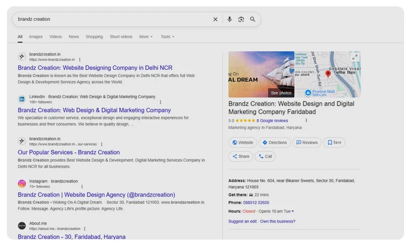Open three-dot menu for Instagram result
Screen dimensions: 411x246
point(82,186)
